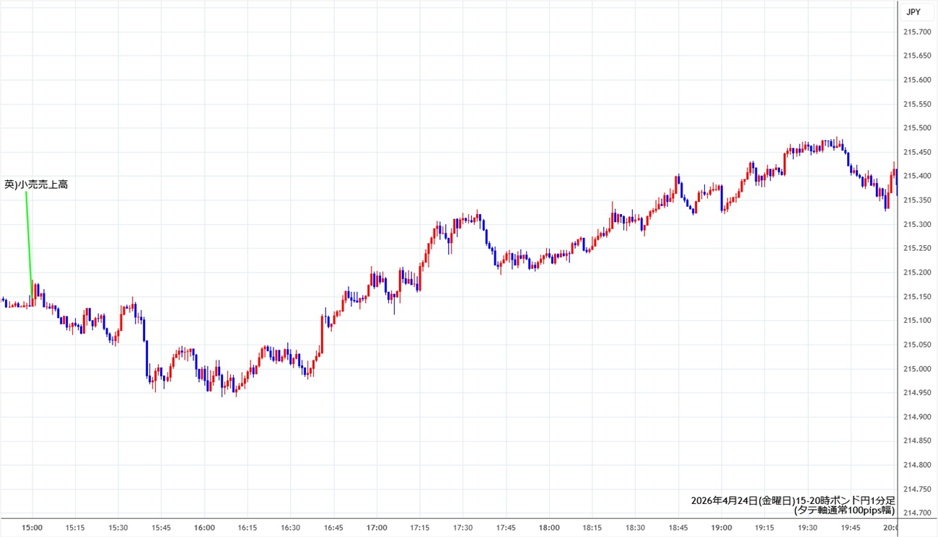Click the 17:00 time axis label
The height and width of the screenshot is (537, 938).
377,528
